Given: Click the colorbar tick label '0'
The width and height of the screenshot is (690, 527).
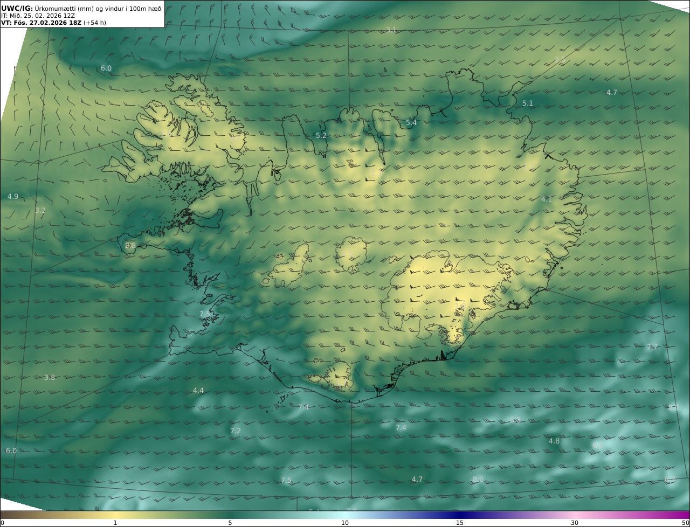Looking at the screenshot, I should pos(2,523).
